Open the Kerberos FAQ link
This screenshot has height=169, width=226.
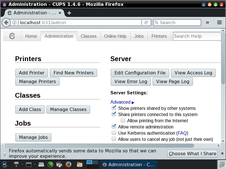[182, 133]
